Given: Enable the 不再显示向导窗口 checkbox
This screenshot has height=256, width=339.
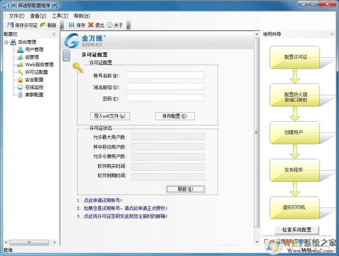Looking at the screenshot, I should (x=266, y=241).
